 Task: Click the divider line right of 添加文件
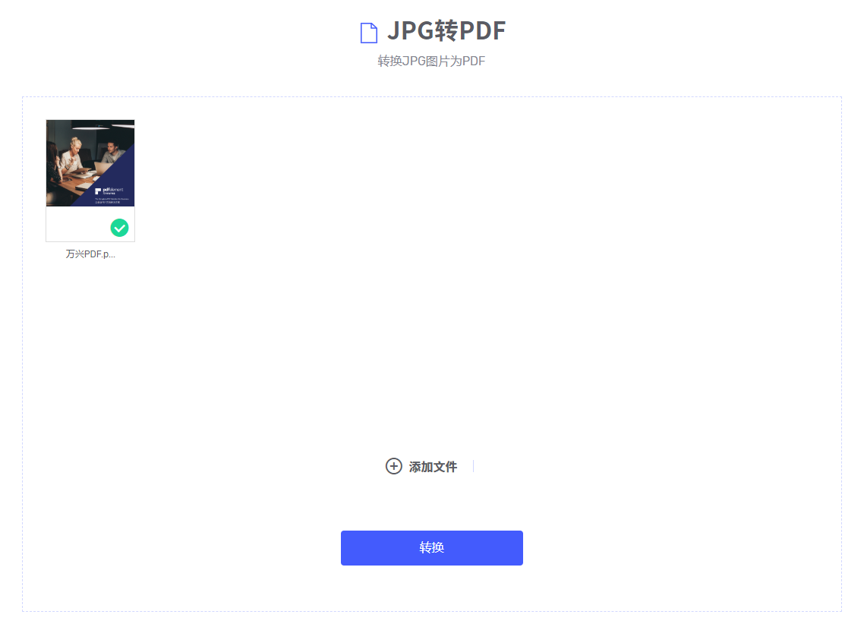[473, 466]
